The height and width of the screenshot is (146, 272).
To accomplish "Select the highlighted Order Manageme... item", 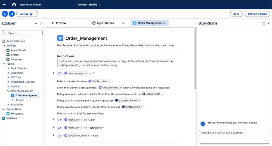I will (x=25, y=96).
